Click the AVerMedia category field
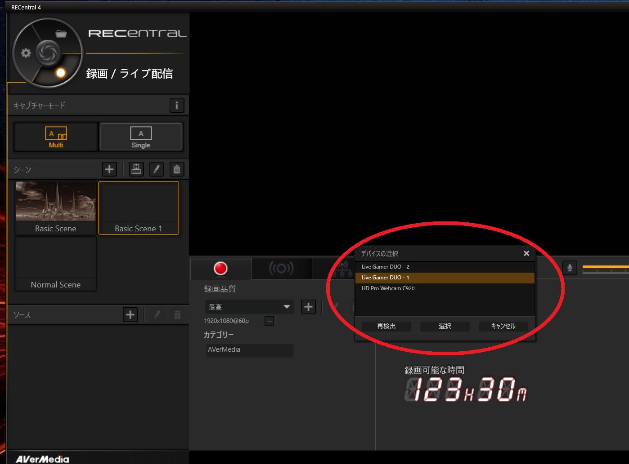Image resolution: width=629 pixels, height=464 pixels. click(x=250, y=350)
